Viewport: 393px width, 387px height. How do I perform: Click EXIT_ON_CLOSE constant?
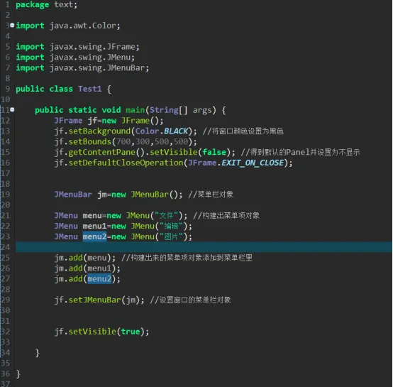[253, 163]
